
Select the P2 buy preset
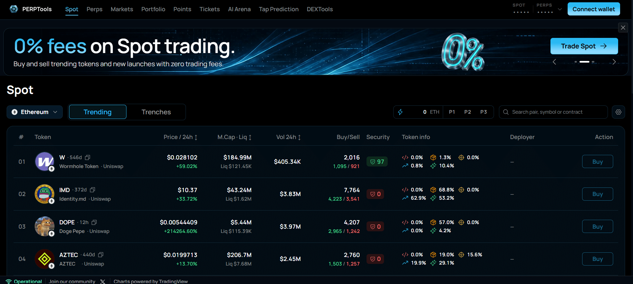(468, 112)
